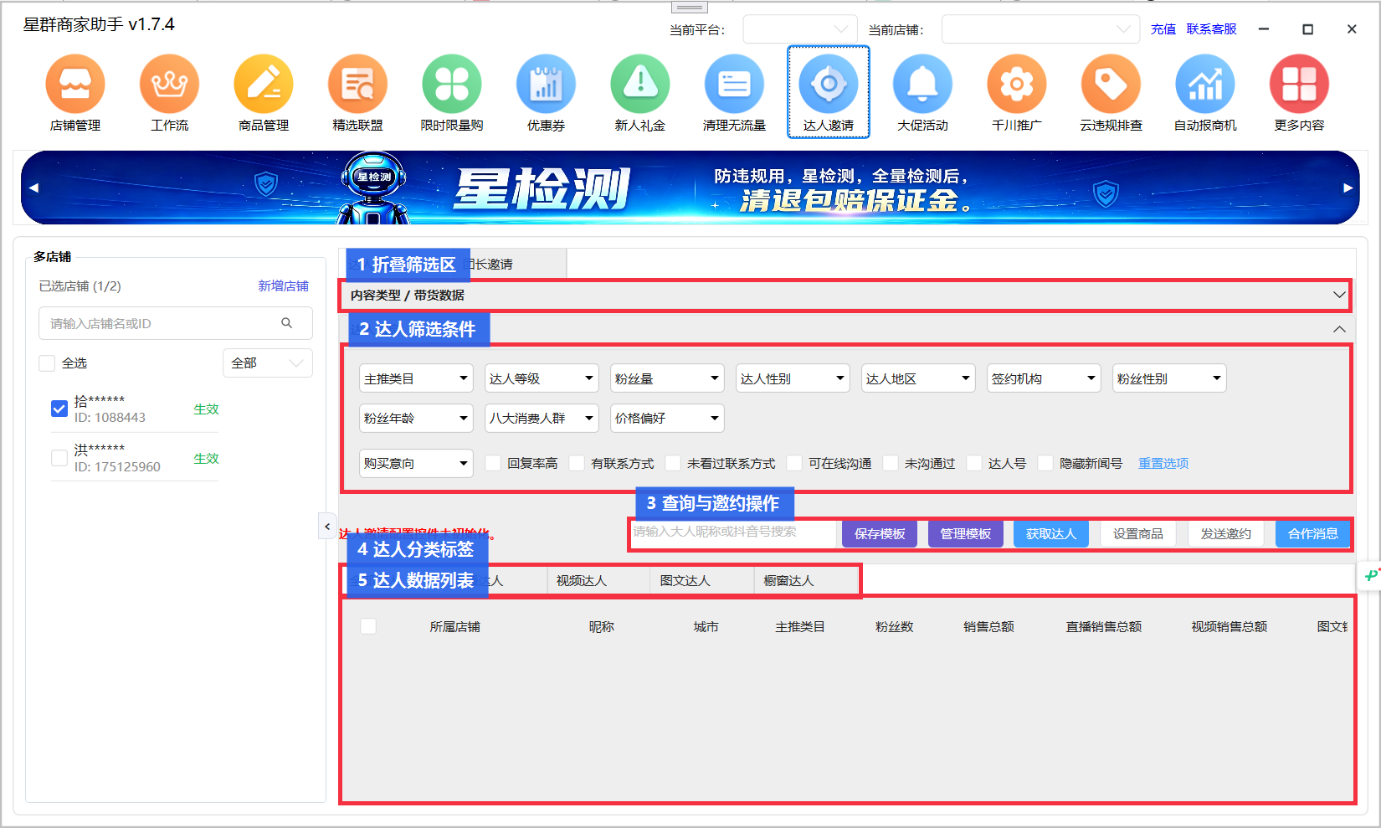Show next banner with right arrow
1381x828 pixels.
1348,188
